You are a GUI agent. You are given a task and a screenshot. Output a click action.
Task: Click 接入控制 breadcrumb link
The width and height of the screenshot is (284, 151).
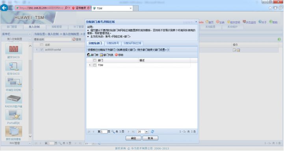click(x=53, y=34)
